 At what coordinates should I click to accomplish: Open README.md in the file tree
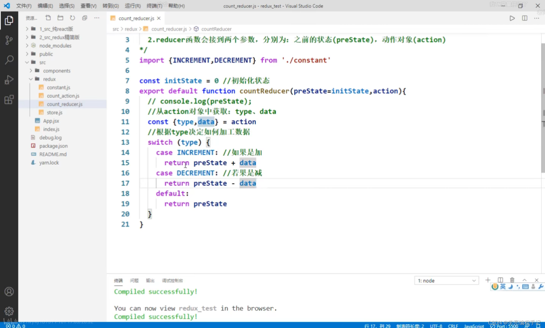pyautogui.click(x=62, y=154)
